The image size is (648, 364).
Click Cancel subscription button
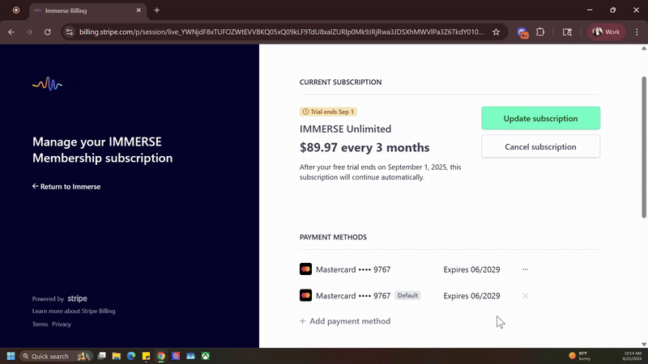click(540, 146)
